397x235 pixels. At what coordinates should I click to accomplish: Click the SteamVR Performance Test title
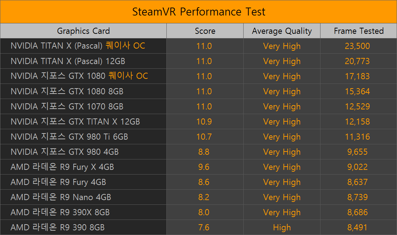[199, 12]
